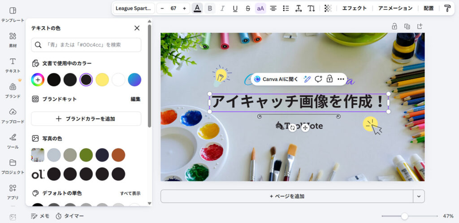Image resolution: width=459 pixels, height=223 pixels.
Task: Add a new color with rainbow plus swatch
Action: pos(38,80)
